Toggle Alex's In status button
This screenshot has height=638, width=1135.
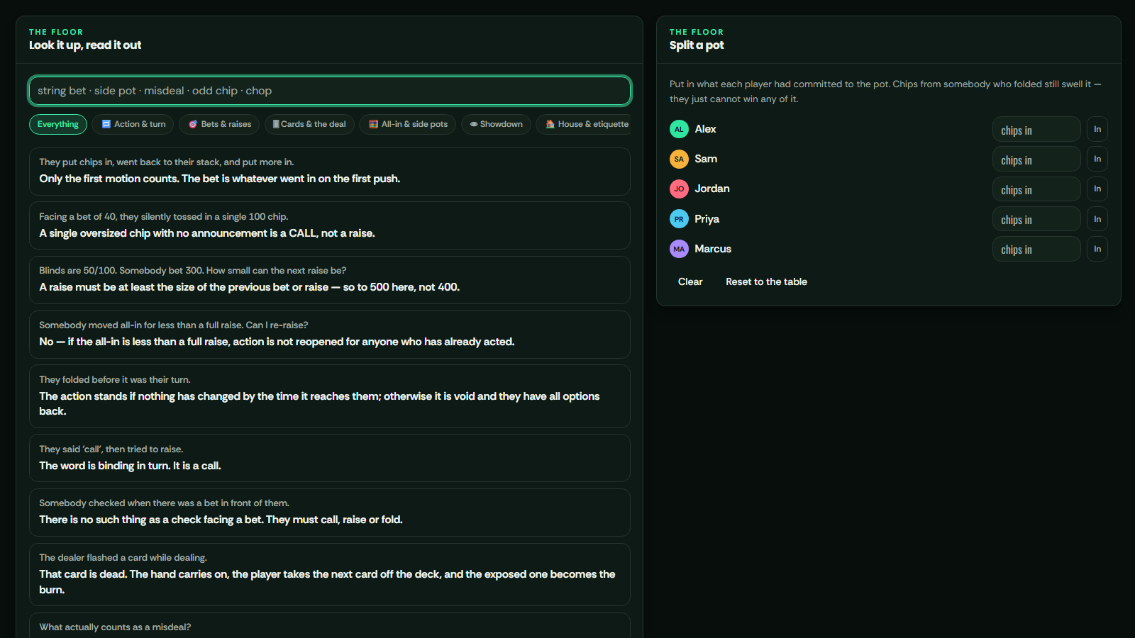1097,129
